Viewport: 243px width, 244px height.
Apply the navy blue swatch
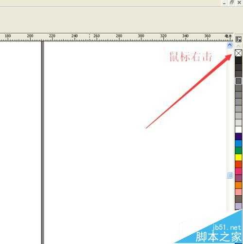pos(238,136)
